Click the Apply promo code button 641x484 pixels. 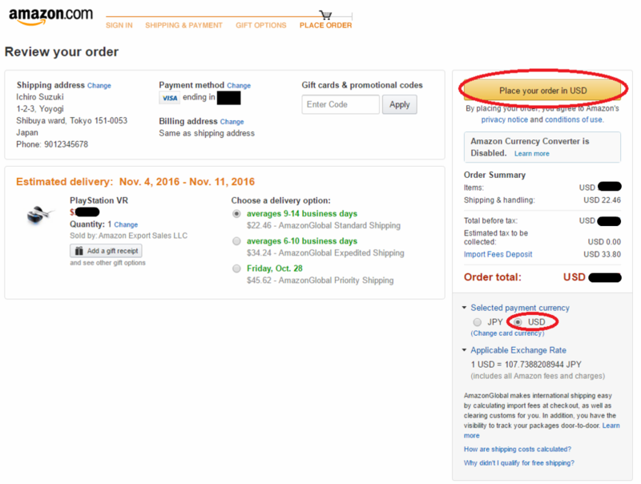coord(399,105)
